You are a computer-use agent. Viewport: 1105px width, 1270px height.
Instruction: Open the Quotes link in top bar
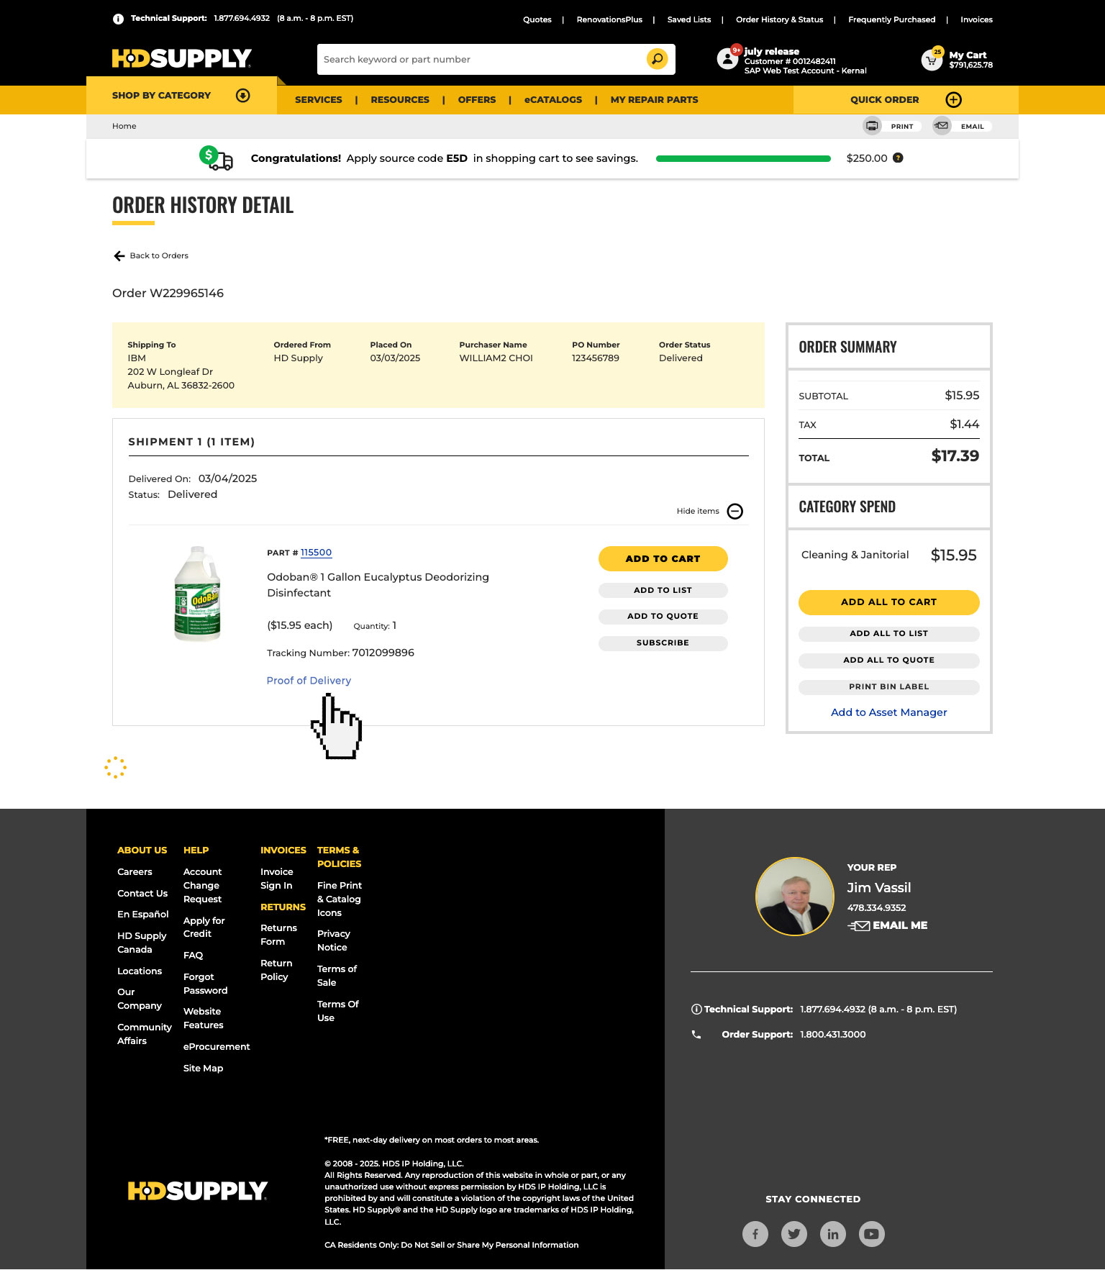[x=537, y=19]
